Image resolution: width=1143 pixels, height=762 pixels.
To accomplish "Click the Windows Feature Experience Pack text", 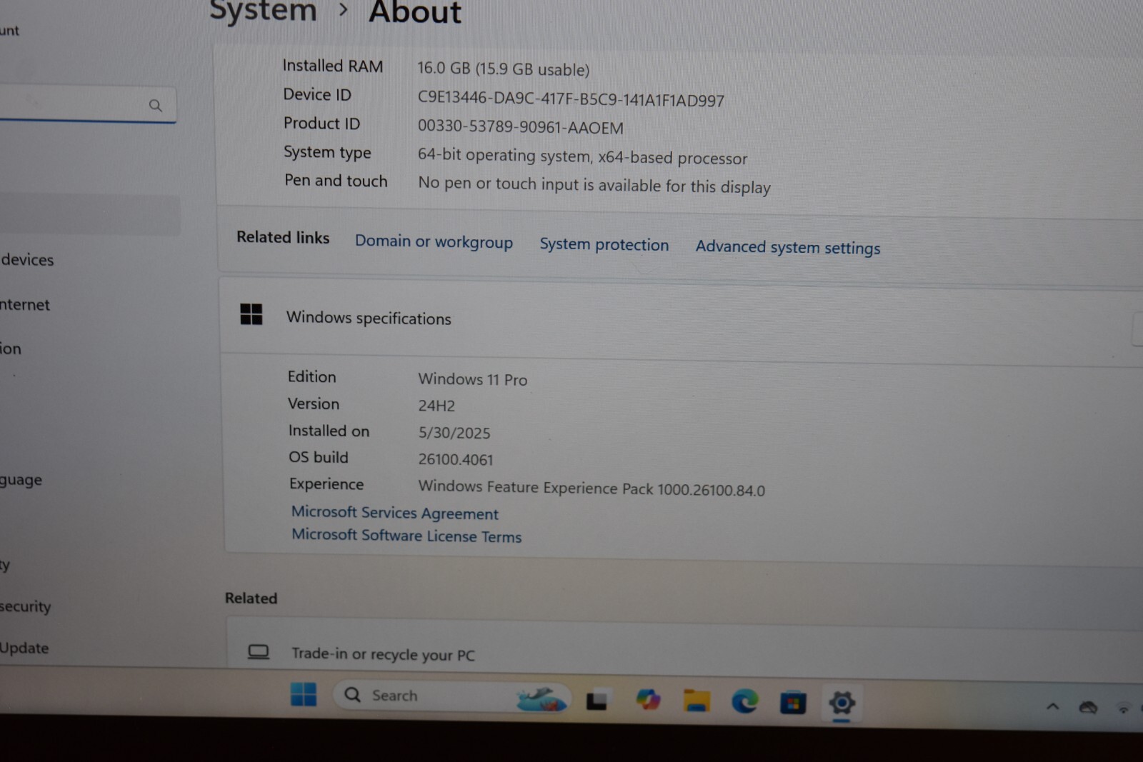I will tap(592, 488).
